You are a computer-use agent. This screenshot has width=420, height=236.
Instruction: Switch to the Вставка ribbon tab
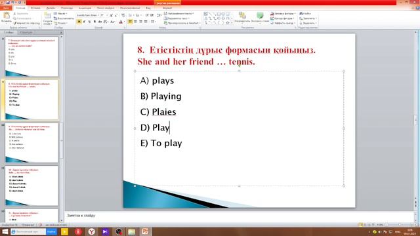click(35, 8)
